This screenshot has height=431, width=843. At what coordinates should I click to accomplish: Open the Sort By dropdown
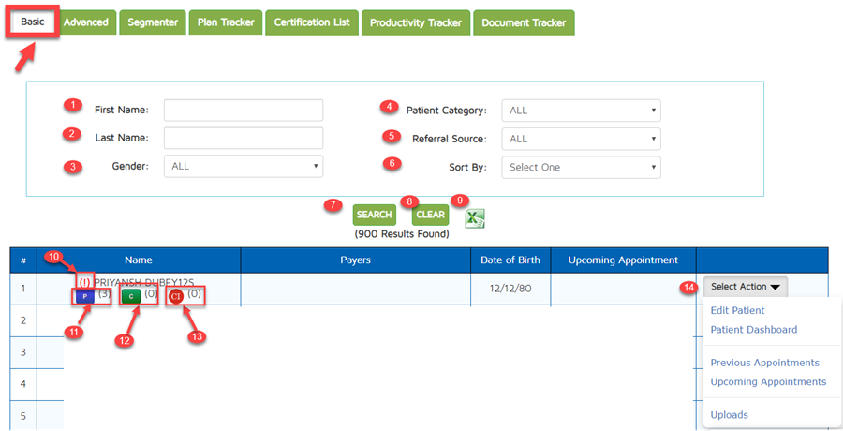[x=581, y=168]
